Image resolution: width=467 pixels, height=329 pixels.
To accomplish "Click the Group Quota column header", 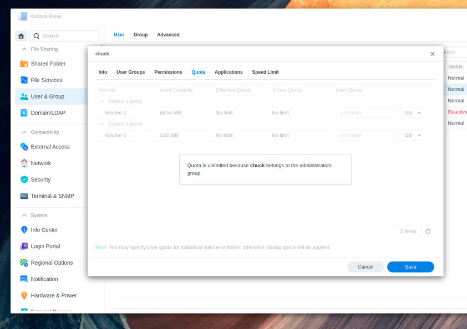I will click(x=287, y=90).
